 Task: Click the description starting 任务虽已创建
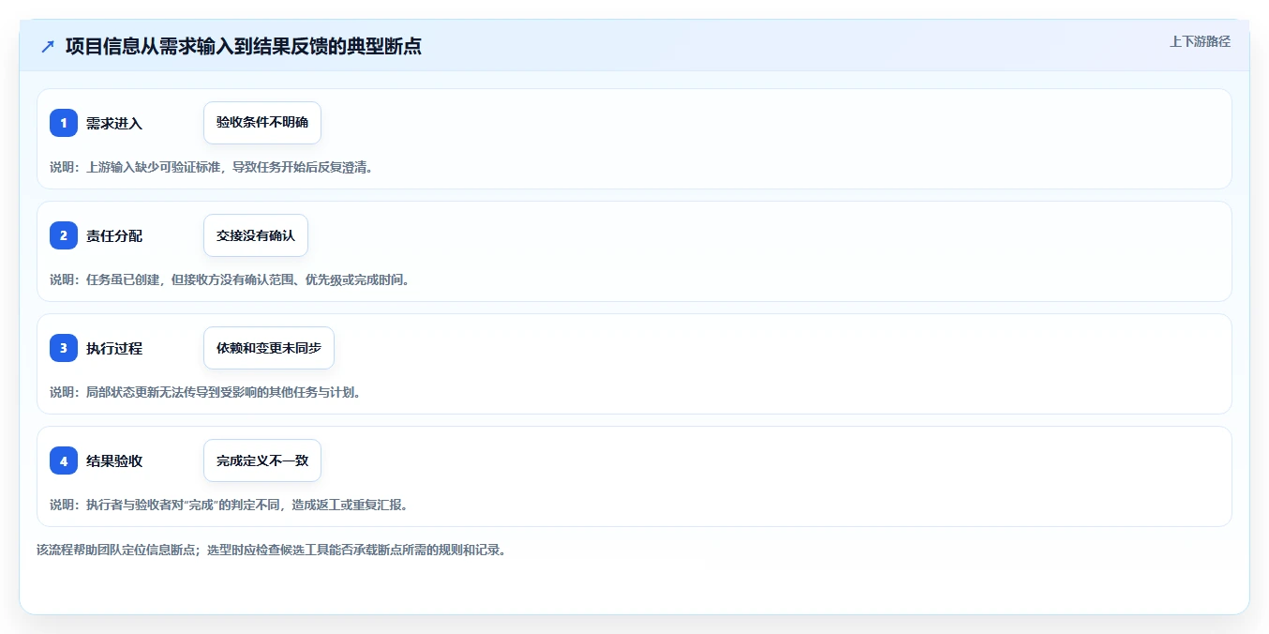click(230, 279)
